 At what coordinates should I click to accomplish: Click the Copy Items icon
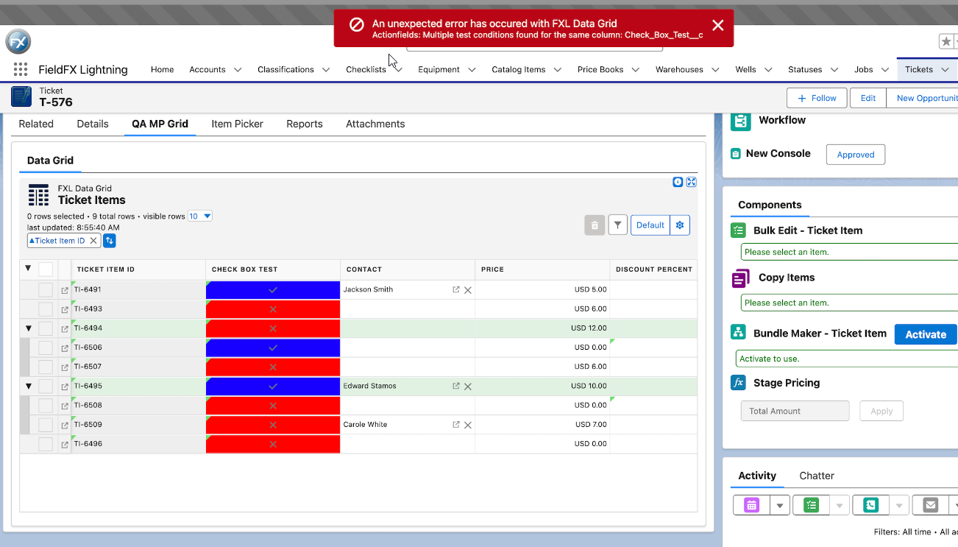coord(740,278)
